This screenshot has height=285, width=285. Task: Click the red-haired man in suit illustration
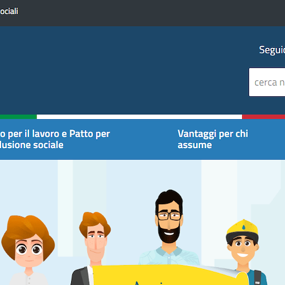92,247
